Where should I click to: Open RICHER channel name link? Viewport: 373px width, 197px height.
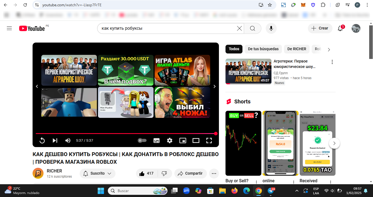[54, 171]
